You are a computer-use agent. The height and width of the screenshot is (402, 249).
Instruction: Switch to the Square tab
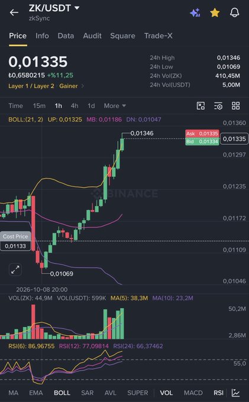coord(122,35)
